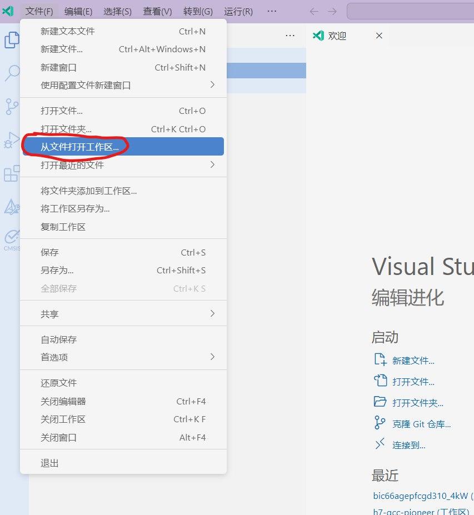Choose 打开文件... with Ctrl+O shortcut in menu
474x515 pixels.
tap(123, 111)
